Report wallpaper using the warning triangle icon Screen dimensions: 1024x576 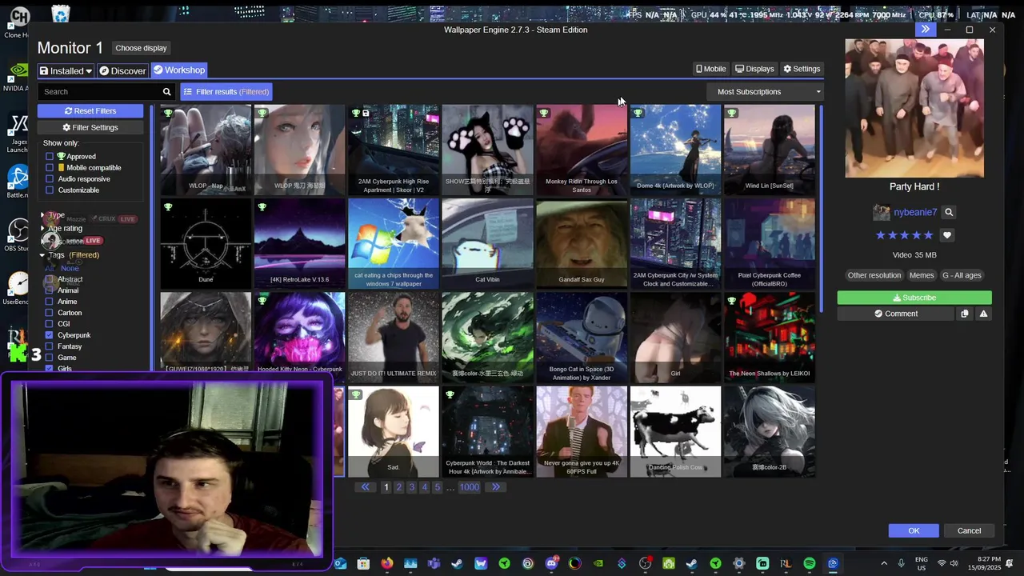(983, 314)
